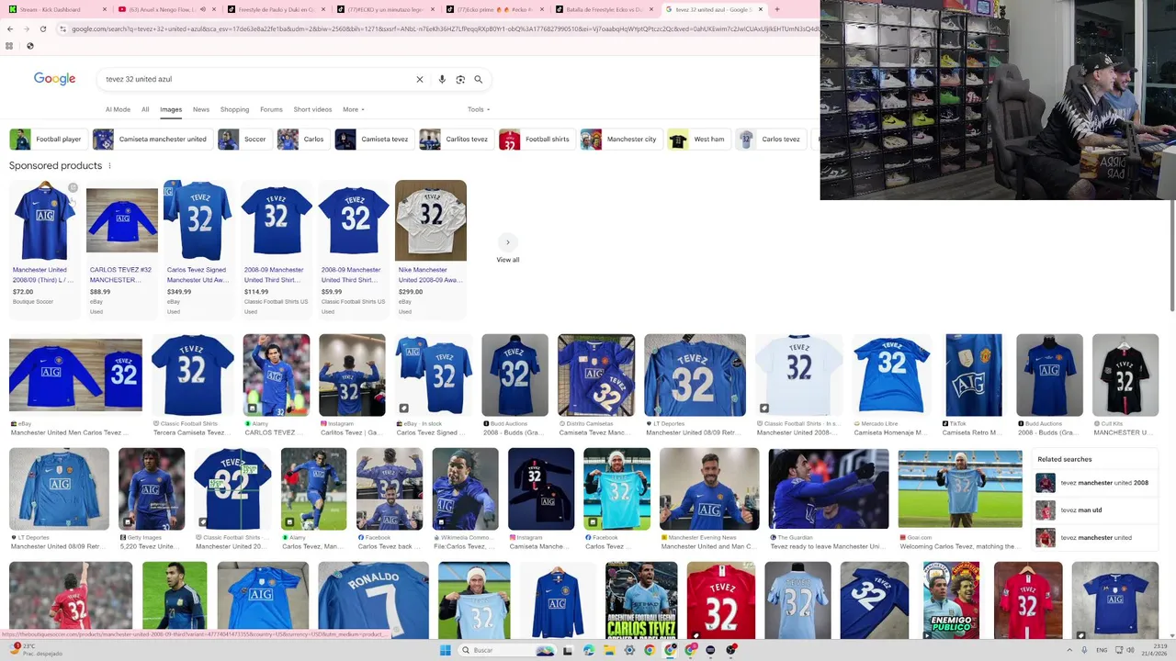This screenshot has width=1176, height=661.
Task: Filter by Manchester city chip
Action: click(x=620, y=140)
